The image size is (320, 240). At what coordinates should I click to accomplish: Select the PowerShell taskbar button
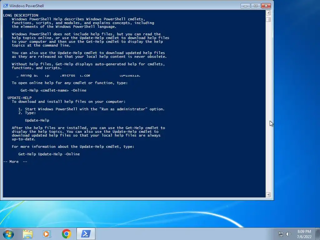[x=86, y=234]
